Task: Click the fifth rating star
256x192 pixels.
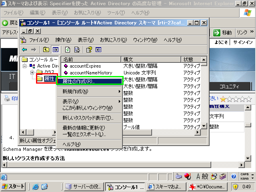Action: coord(249,99)
